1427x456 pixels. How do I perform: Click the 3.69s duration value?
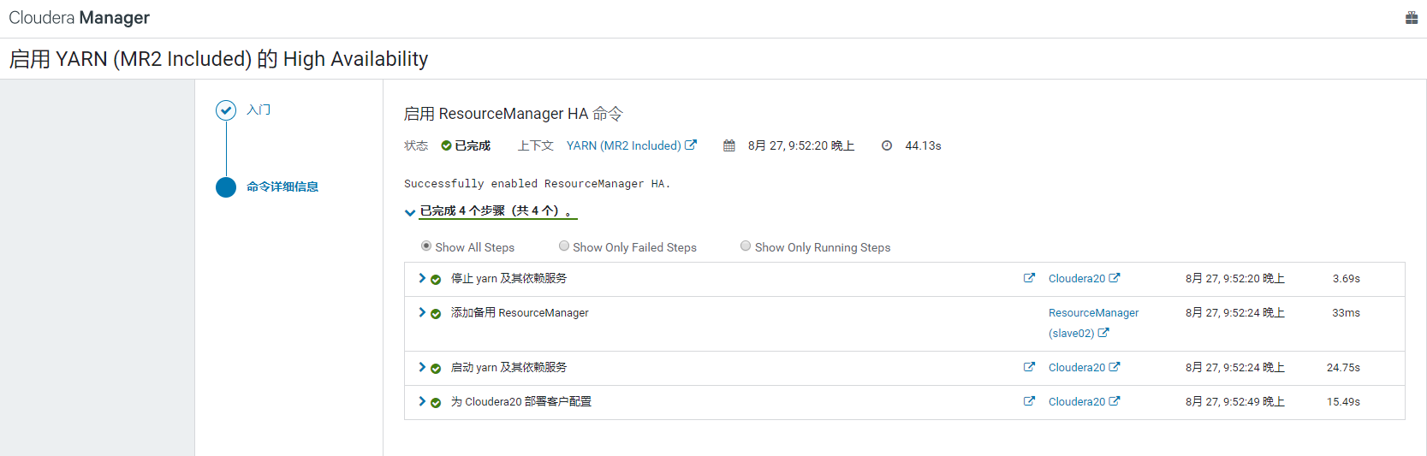pyautogui.click(x=1347, y=279)
